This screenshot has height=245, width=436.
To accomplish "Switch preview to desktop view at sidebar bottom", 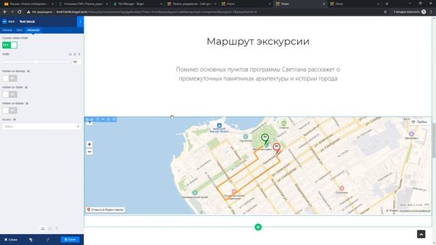I will click(43, 229).
